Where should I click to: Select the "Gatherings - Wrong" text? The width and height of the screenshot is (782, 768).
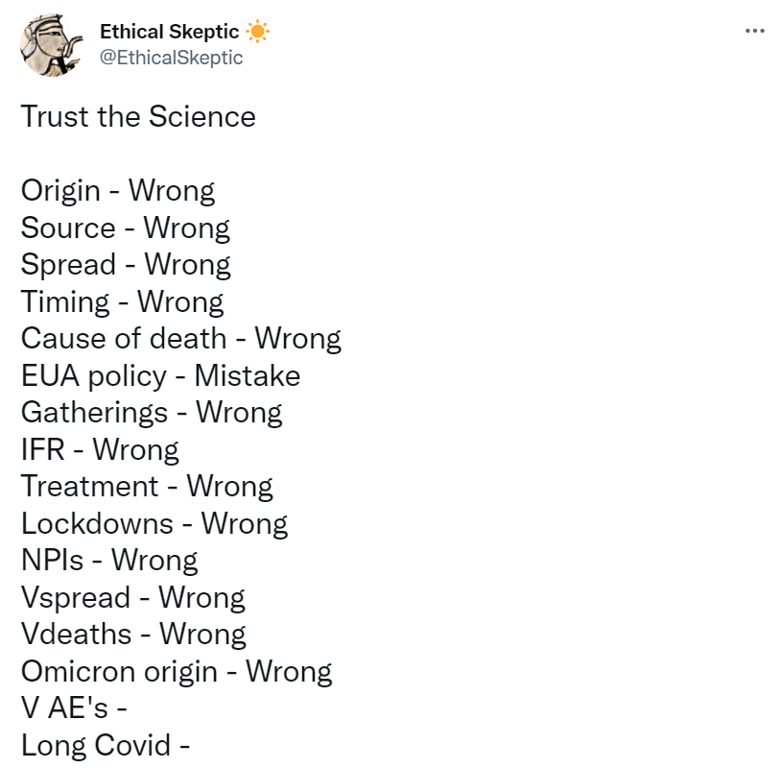click(152, 412)
